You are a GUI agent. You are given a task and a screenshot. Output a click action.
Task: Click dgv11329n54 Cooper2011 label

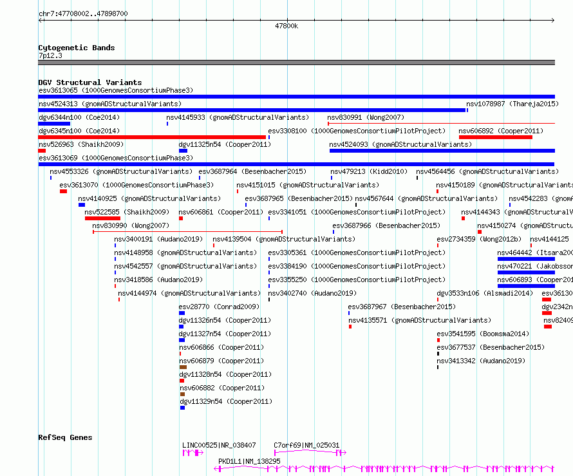click(x=226, y=401)
